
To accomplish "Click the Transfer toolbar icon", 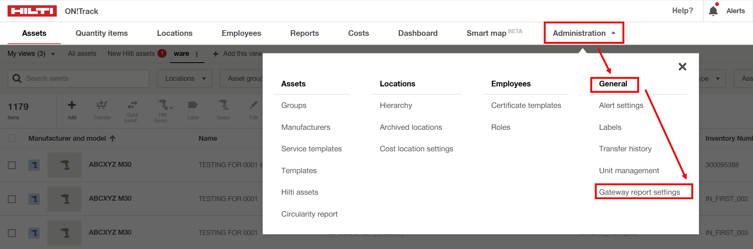I will pyautogui.click(x=102, y=105).
